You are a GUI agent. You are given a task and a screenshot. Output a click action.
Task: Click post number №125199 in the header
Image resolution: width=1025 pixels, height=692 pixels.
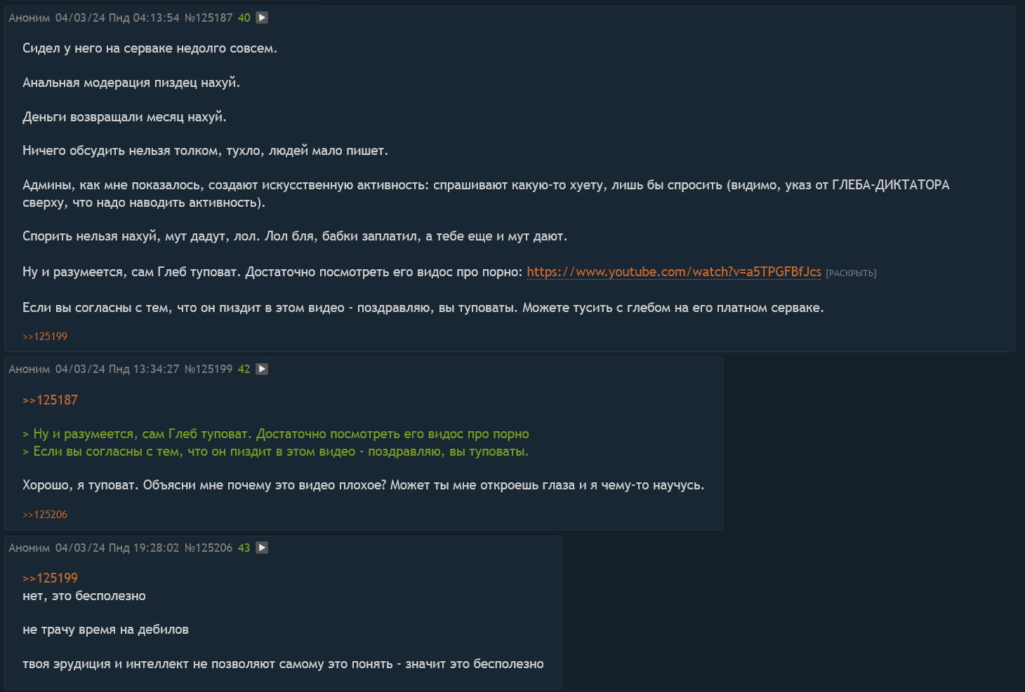pyautogui.click(x=209, y=369)
